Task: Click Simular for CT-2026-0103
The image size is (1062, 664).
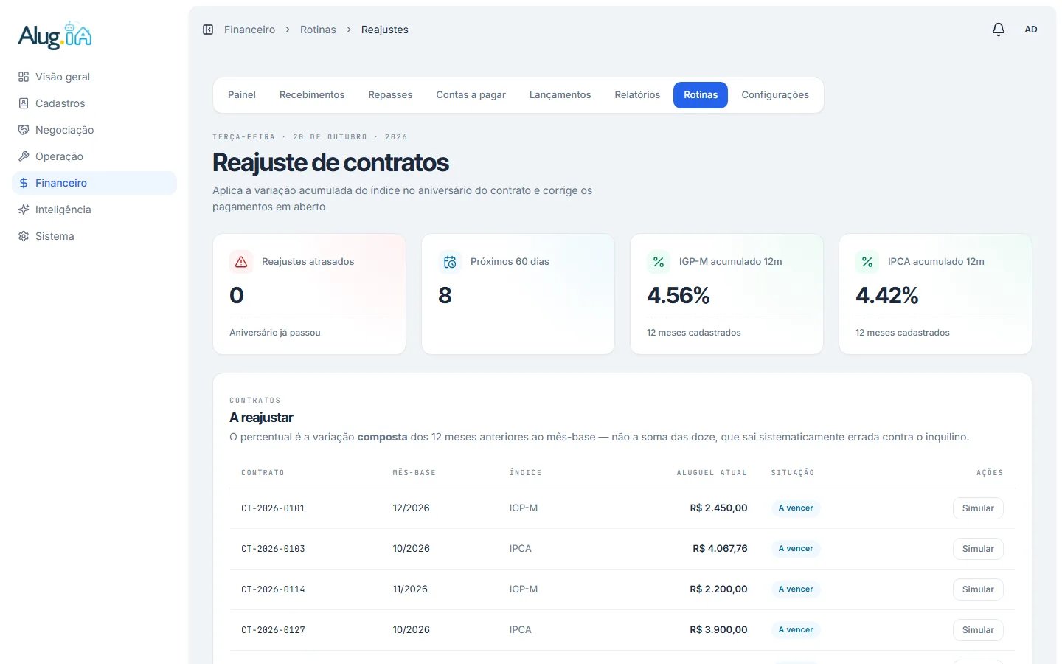Action: 978,549
